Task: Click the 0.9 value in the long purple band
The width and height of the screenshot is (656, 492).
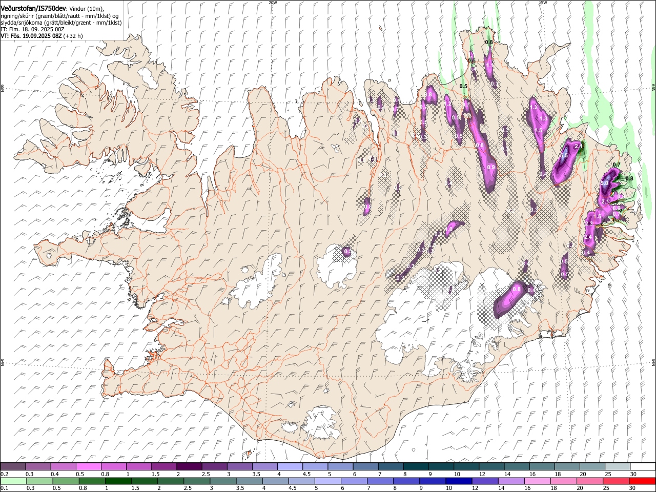Action: pyautogui.click(x=491, y=167)
